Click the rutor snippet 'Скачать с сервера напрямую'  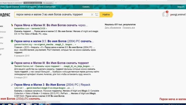tap(57, 93)
